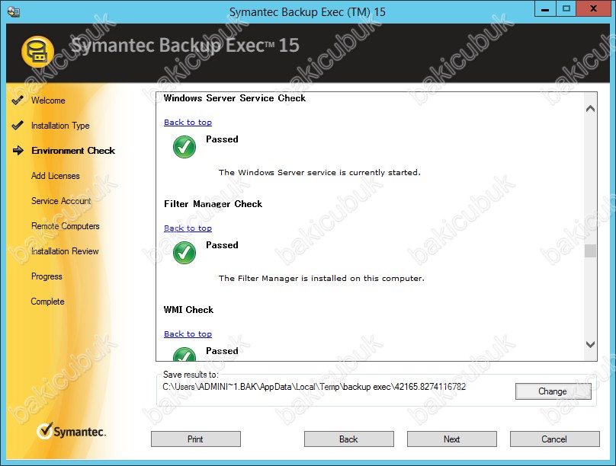Viewport: 616px width, 466px height.
Task: Follow Back to top link under Windows Server Service Check
Action: point(188,122)
